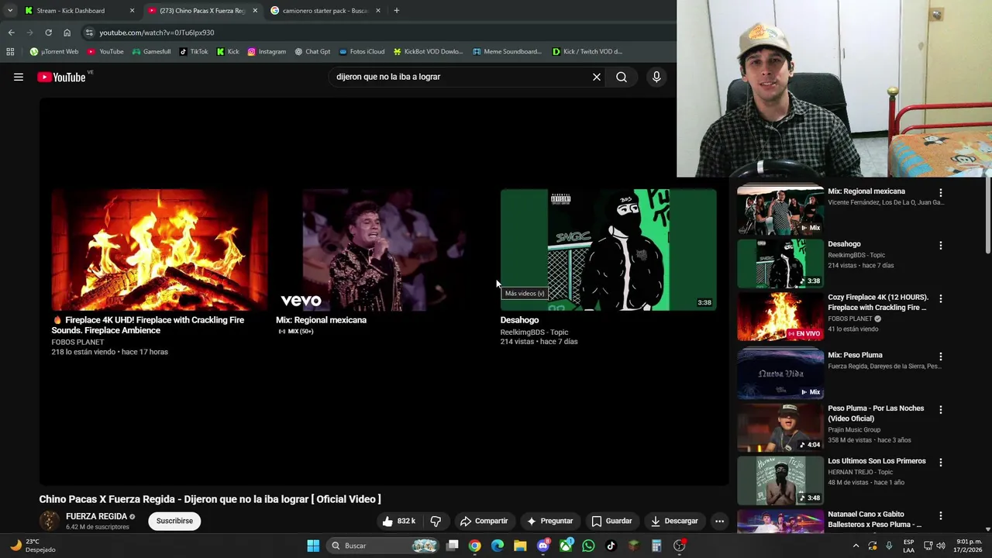Close the Kick Dashboard tab
Viewport: 992px width, 558px height.
click(x=132, y=11)
